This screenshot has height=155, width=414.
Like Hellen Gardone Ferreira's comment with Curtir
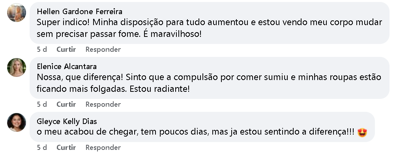(66, 49)
